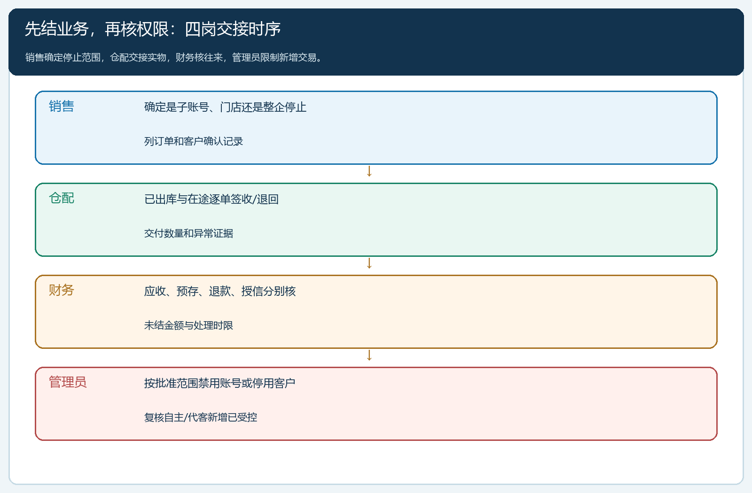Click text 确定是子账号、门店还是整企停止
Screen dimensions: 752x493
(225, 107)
